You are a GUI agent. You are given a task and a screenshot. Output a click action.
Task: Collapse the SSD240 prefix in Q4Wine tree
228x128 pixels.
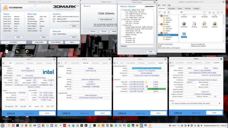(159, 24)
